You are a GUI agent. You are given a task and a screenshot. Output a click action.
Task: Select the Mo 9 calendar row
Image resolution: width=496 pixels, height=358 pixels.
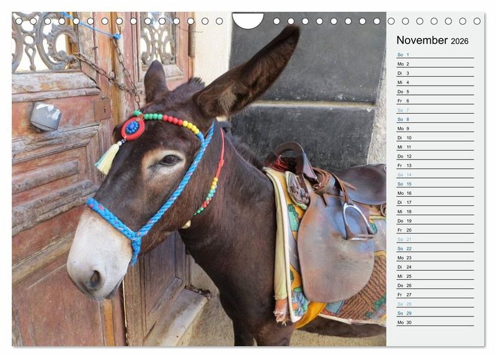tap(435, 128)
